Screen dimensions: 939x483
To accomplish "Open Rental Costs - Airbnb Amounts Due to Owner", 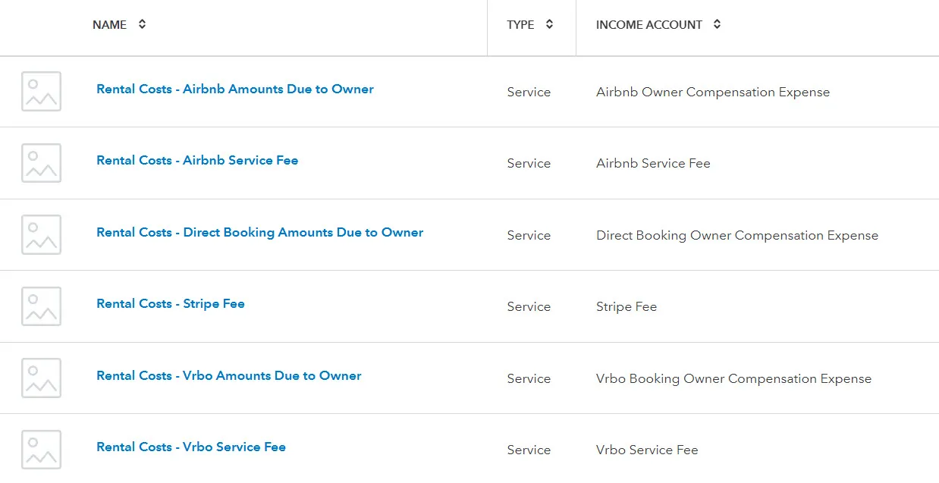I will click(235, 89).
